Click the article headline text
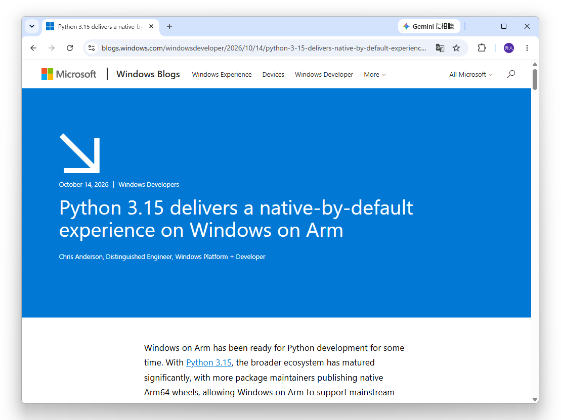Screen dimensions: 561x420 pyautogui.click(x=236, y=219)
